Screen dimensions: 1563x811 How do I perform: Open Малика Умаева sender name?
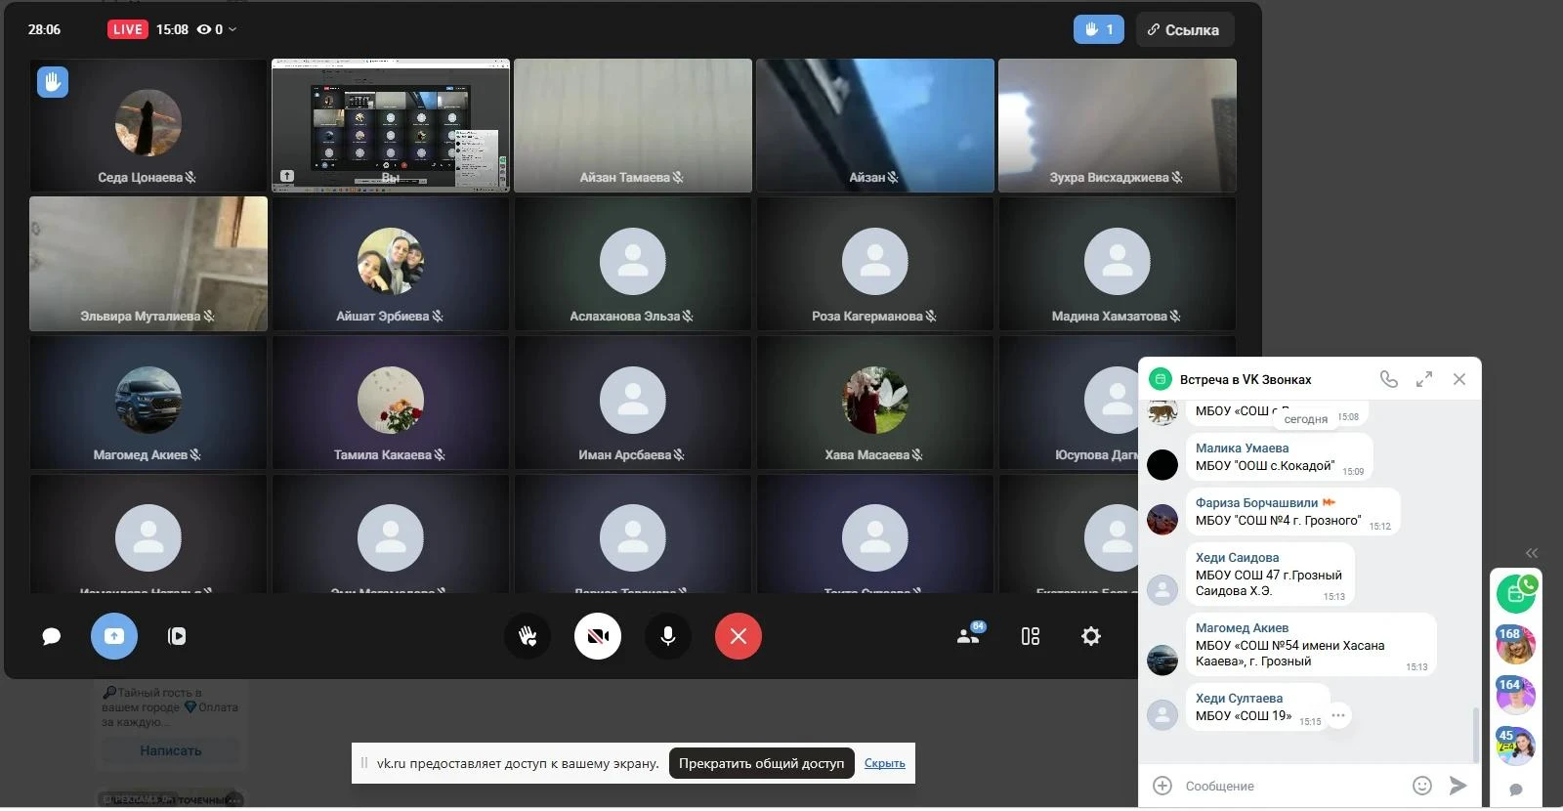click(1242, 448)
